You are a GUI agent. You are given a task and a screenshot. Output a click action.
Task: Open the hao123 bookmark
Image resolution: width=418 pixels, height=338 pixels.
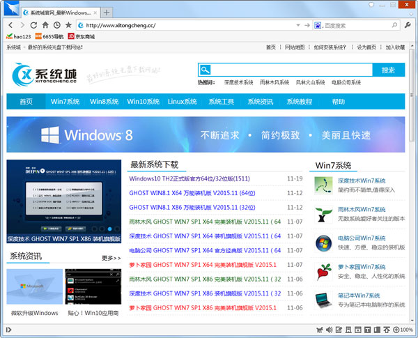19,36
